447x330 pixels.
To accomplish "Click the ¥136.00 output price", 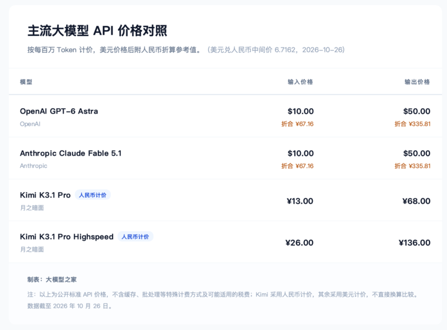I will (x=414, y=243).
